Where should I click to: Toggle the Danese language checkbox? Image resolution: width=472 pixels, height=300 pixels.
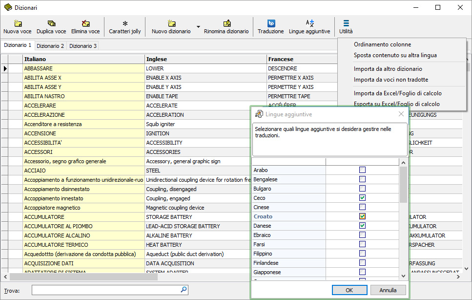(363, 226)
